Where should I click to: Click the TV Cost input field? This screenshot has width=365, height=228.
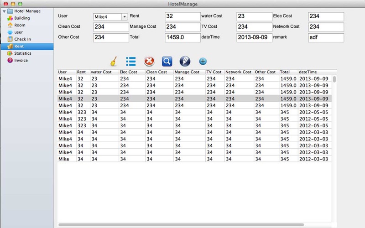pos(254,27)
